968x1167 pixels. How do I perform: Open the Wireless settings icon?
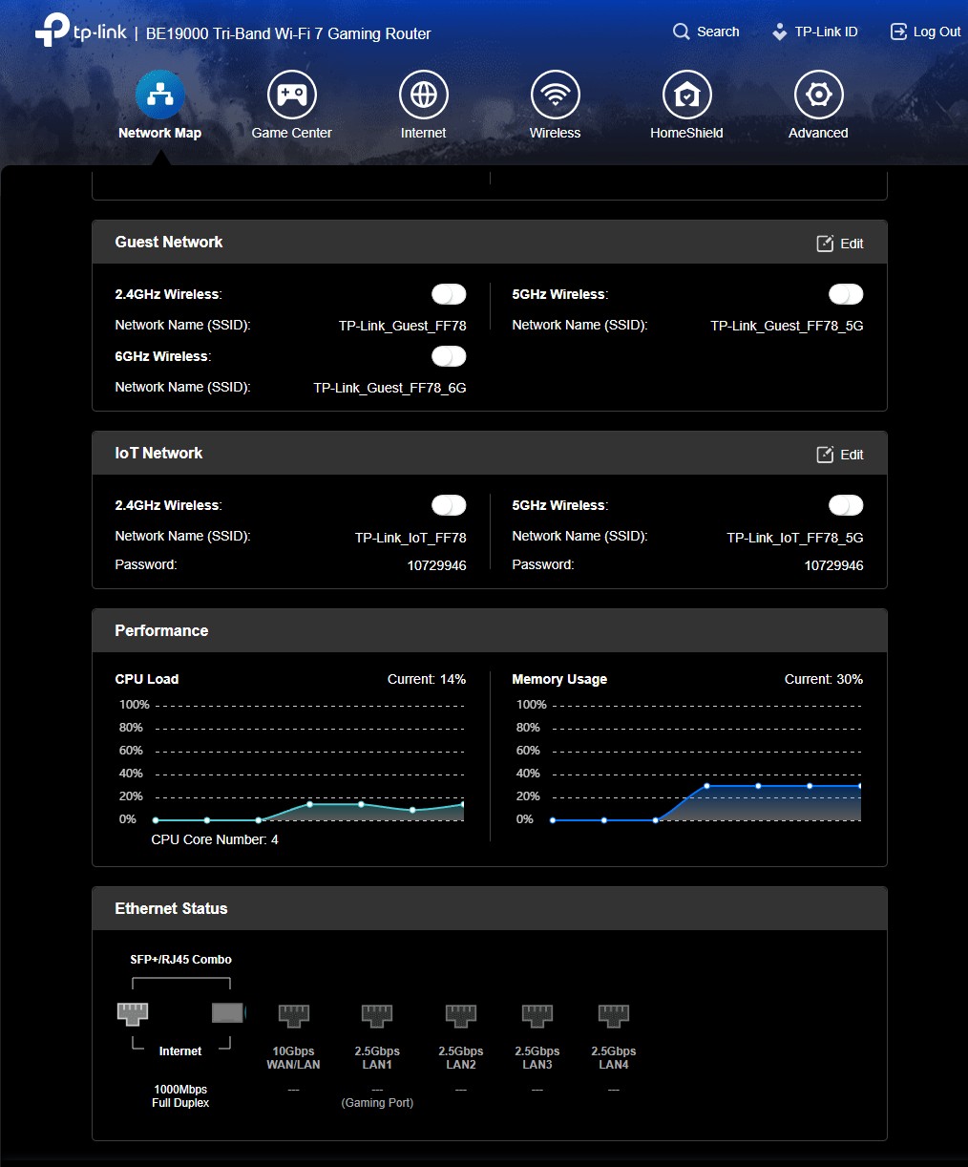click(555, 95)
